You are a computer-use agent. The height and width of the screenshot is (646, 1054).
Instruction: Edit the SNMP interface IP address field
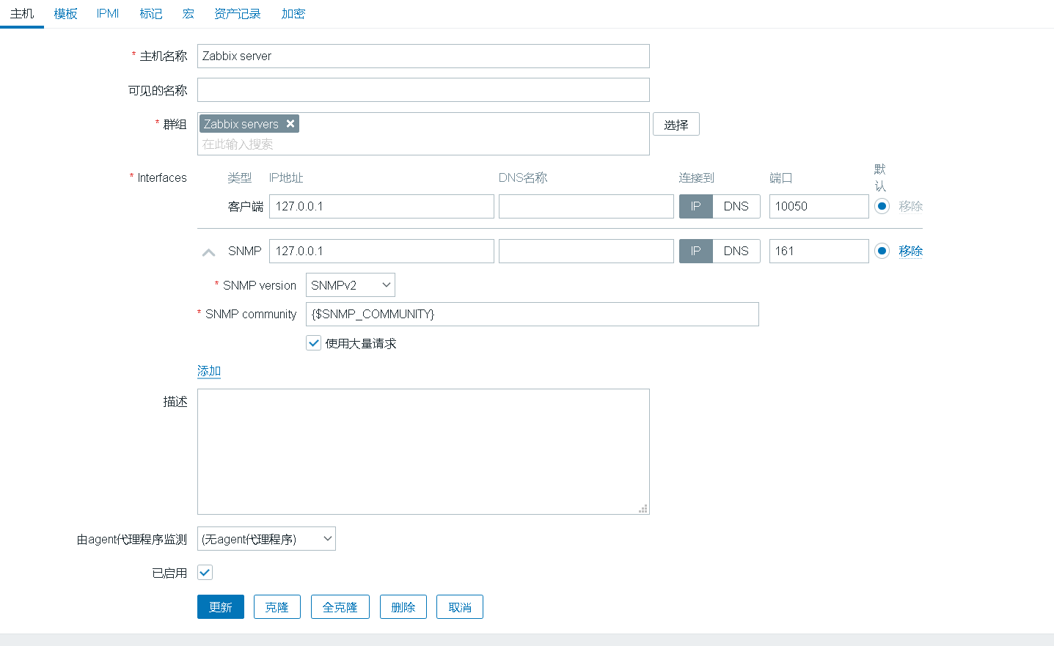pos(381,251)
